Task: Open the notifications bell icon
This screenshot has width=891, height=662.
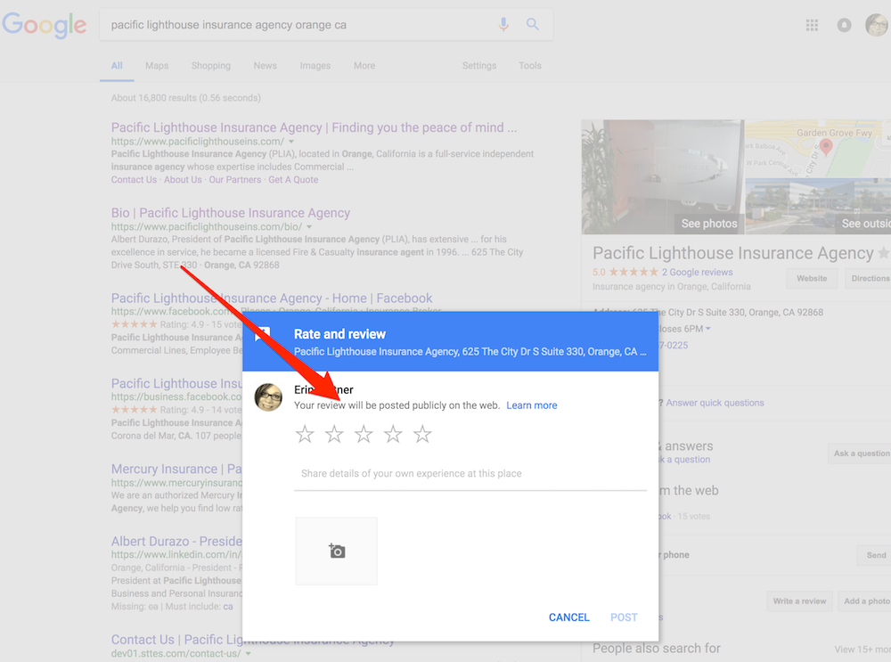Action: click(x=844, y=25)
